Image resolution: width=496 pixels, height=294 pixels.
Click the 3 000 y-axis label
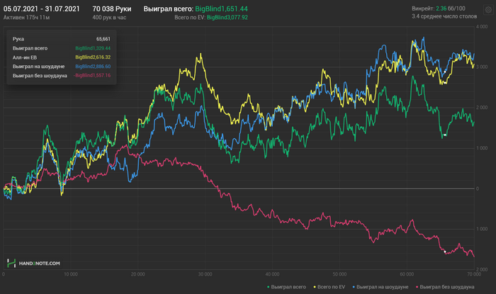(x=482, y=67)
